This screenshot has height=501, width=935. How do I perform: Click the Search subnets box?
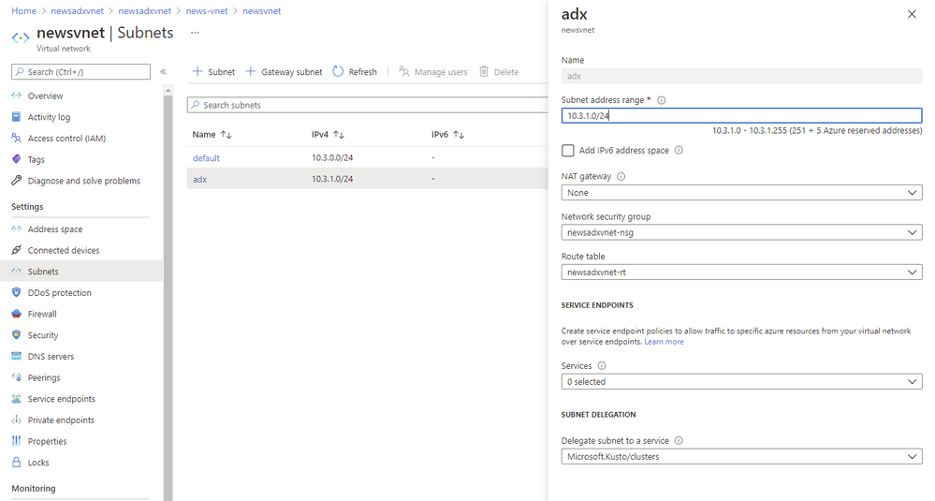[x=367, y=105]
